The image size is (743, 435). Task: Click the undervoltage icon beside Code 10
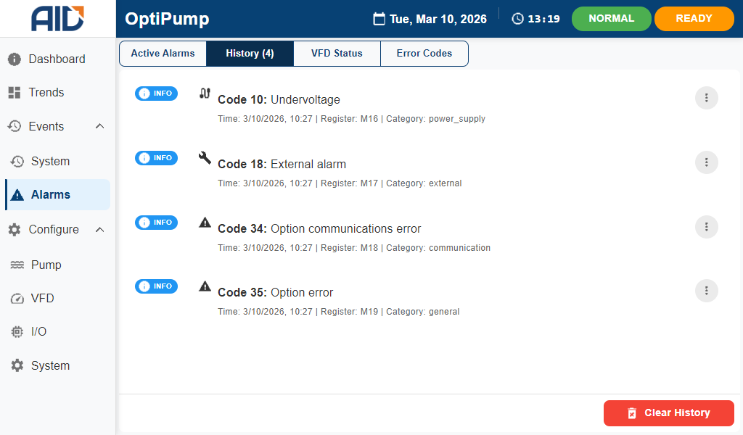[205, 94]
